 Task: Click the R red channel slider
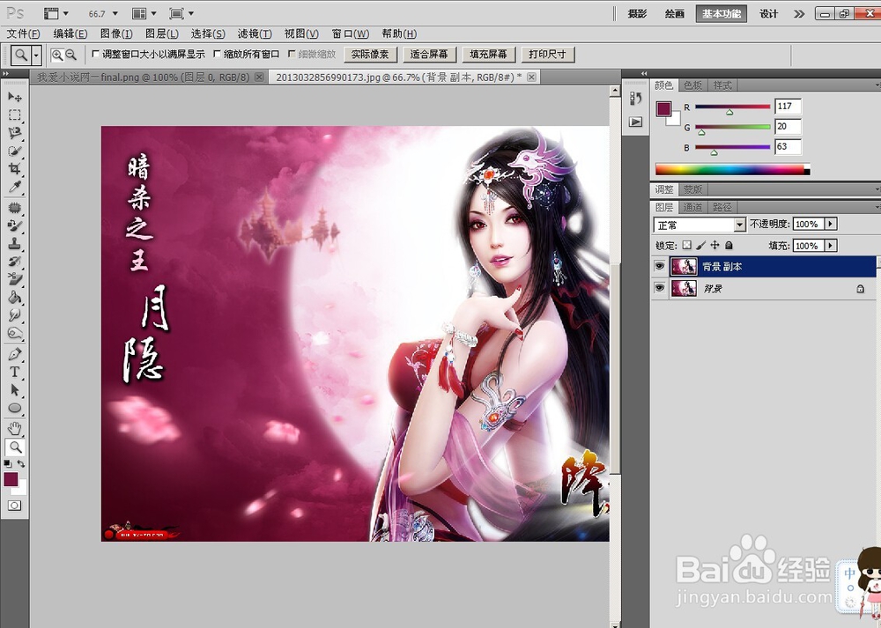click(732, 107)
